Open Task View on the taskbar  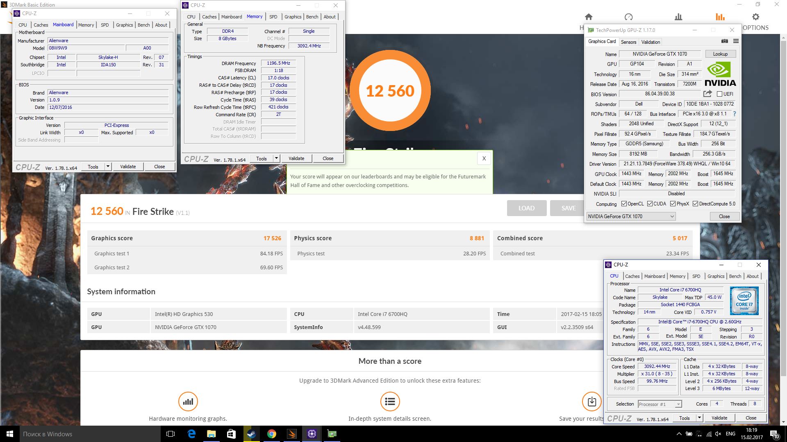[x=171, y=434]
